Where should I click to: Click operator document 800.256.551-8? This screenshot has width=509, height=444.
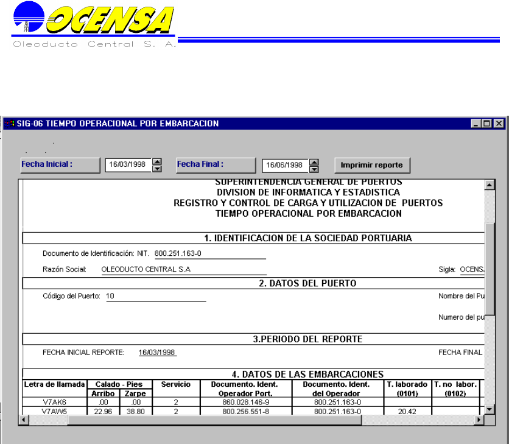pos(246,411)
